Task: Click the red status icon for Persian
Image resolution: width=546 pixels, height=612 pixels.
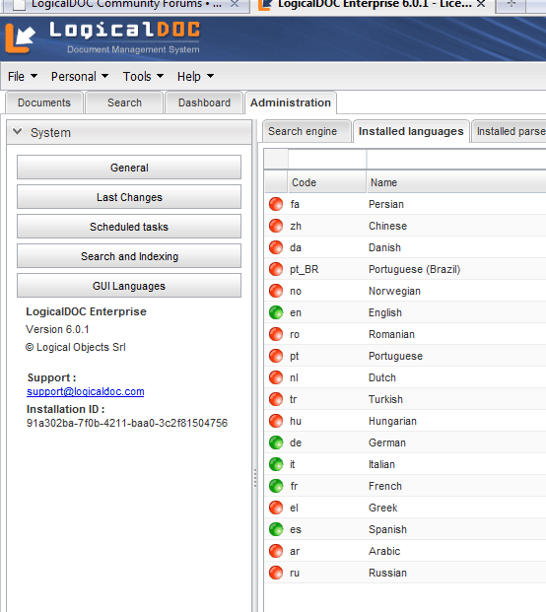Action: (276, 204)
